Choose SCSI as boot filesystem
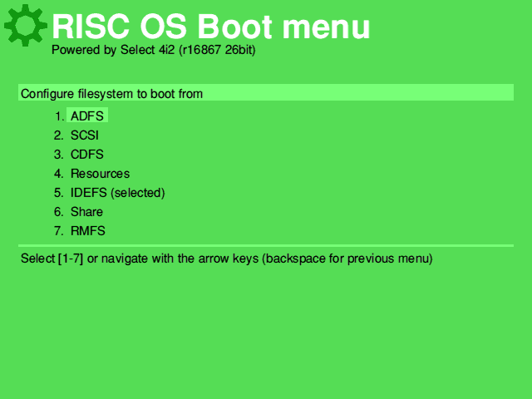 click(x=85, y=135)
